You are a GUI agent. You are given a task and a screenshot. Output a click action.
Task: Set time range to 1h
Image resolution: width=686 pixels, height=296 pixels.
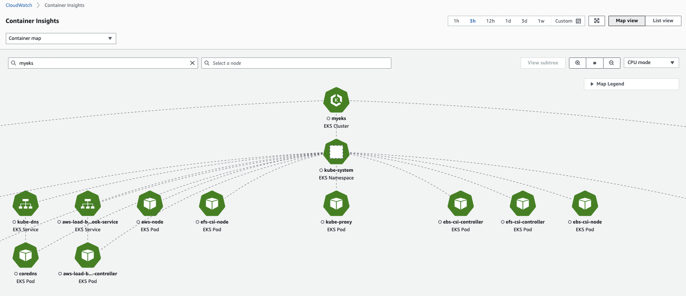456,21
